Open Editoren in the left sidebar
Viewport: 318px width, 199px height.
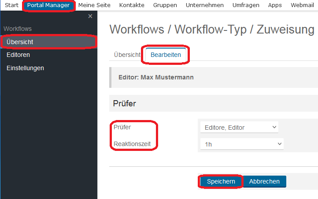tap(18, 55)
